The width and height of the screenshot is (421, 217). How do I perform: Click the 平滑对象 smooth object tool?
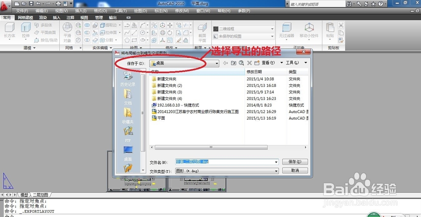pos(67,32)
